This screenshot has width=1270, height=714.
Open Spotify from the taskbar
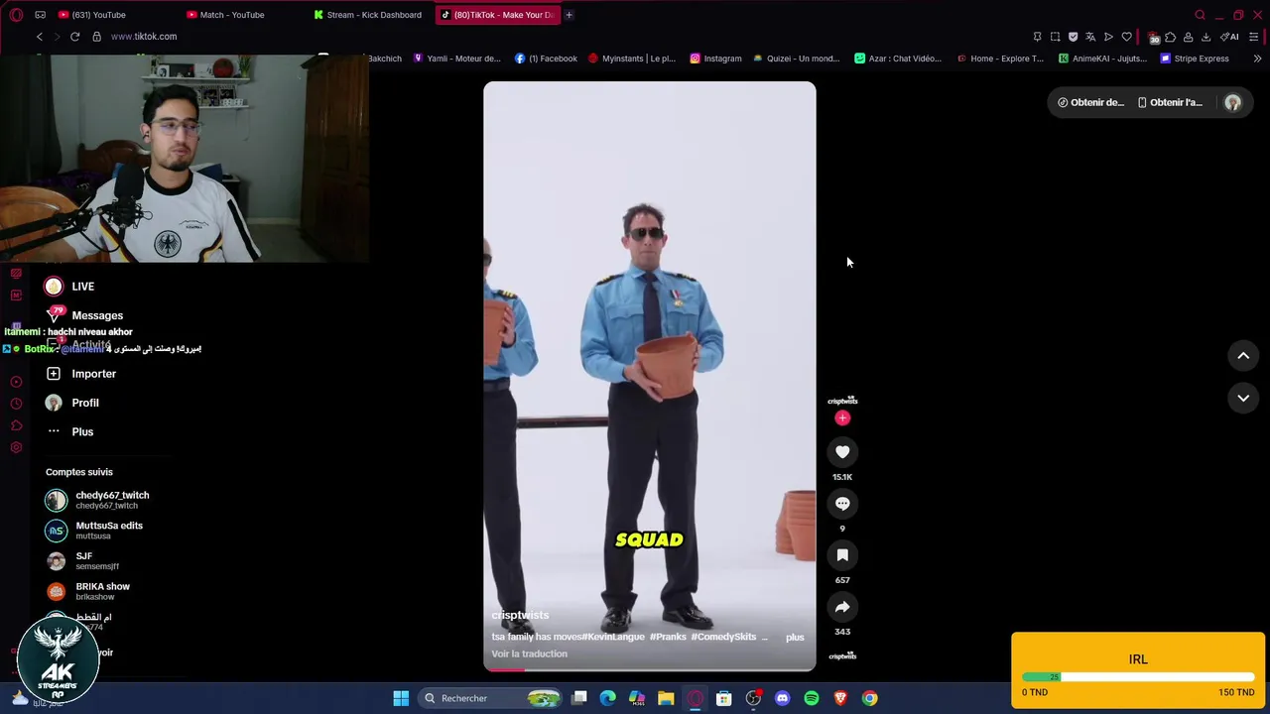pos(812,698)
